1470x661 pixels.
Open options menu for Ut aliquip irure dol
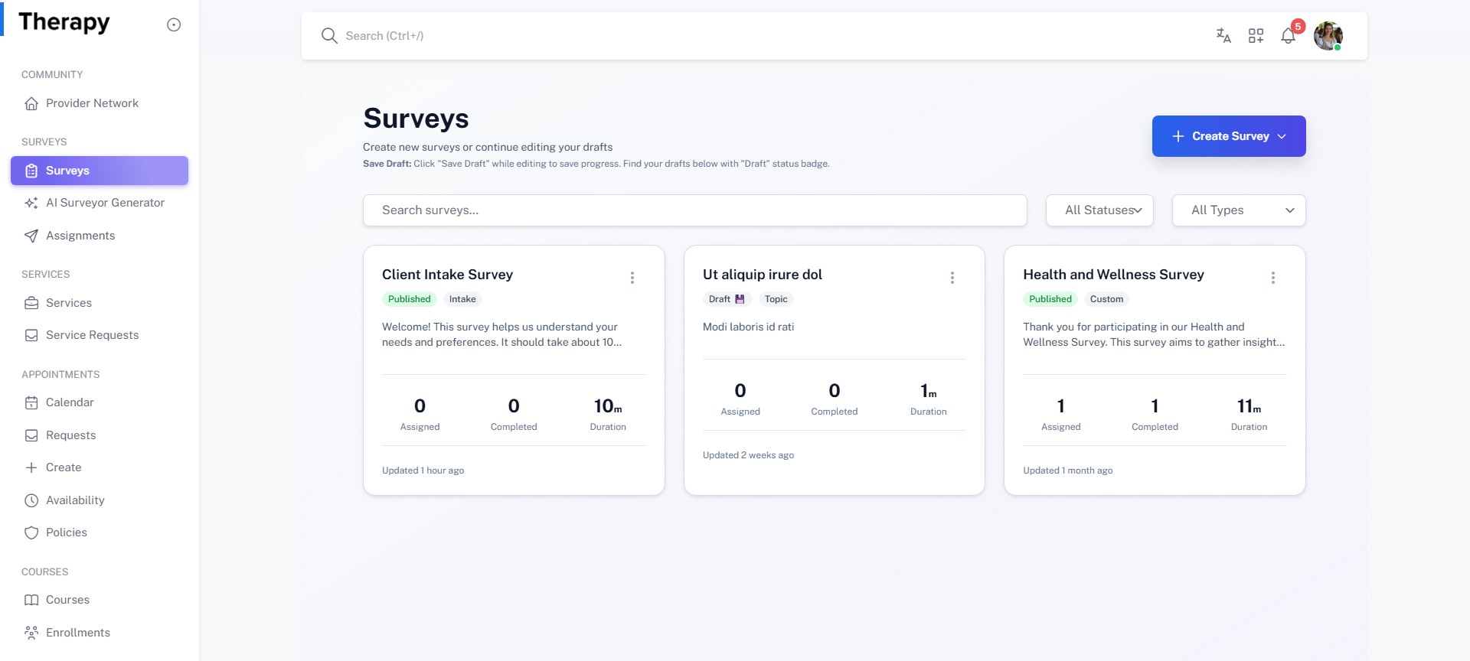pos(952,278)
